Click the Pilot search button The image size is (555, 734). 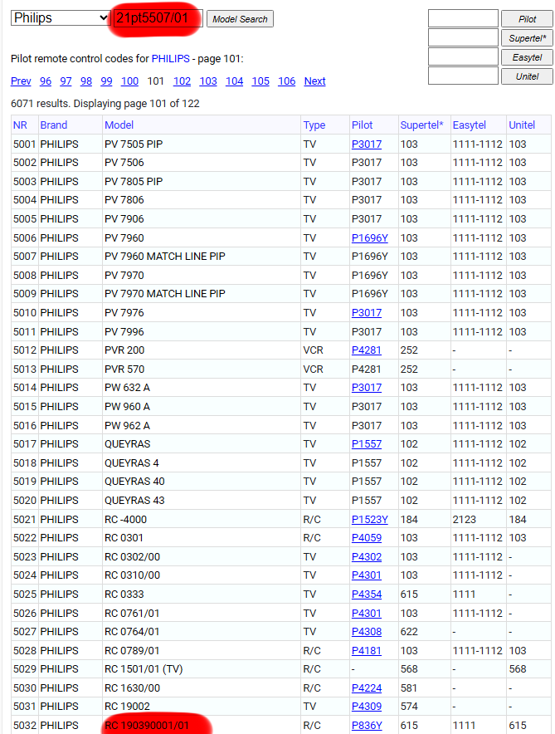pos(527,18)
